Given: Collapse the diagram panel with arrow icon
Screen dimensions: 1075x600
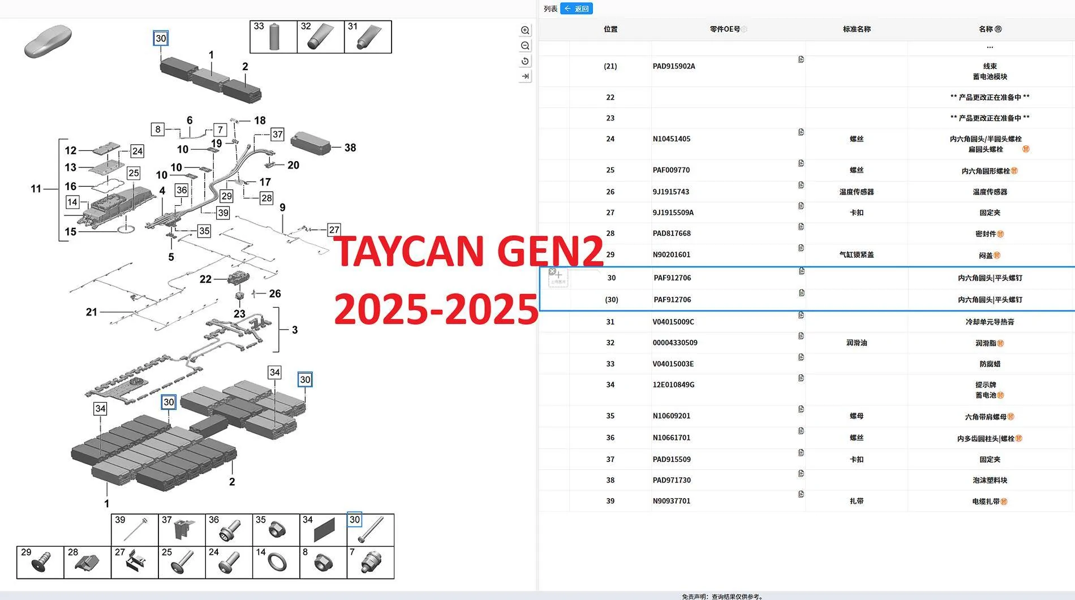Looking at the screenshot, I should click(525, 76).
